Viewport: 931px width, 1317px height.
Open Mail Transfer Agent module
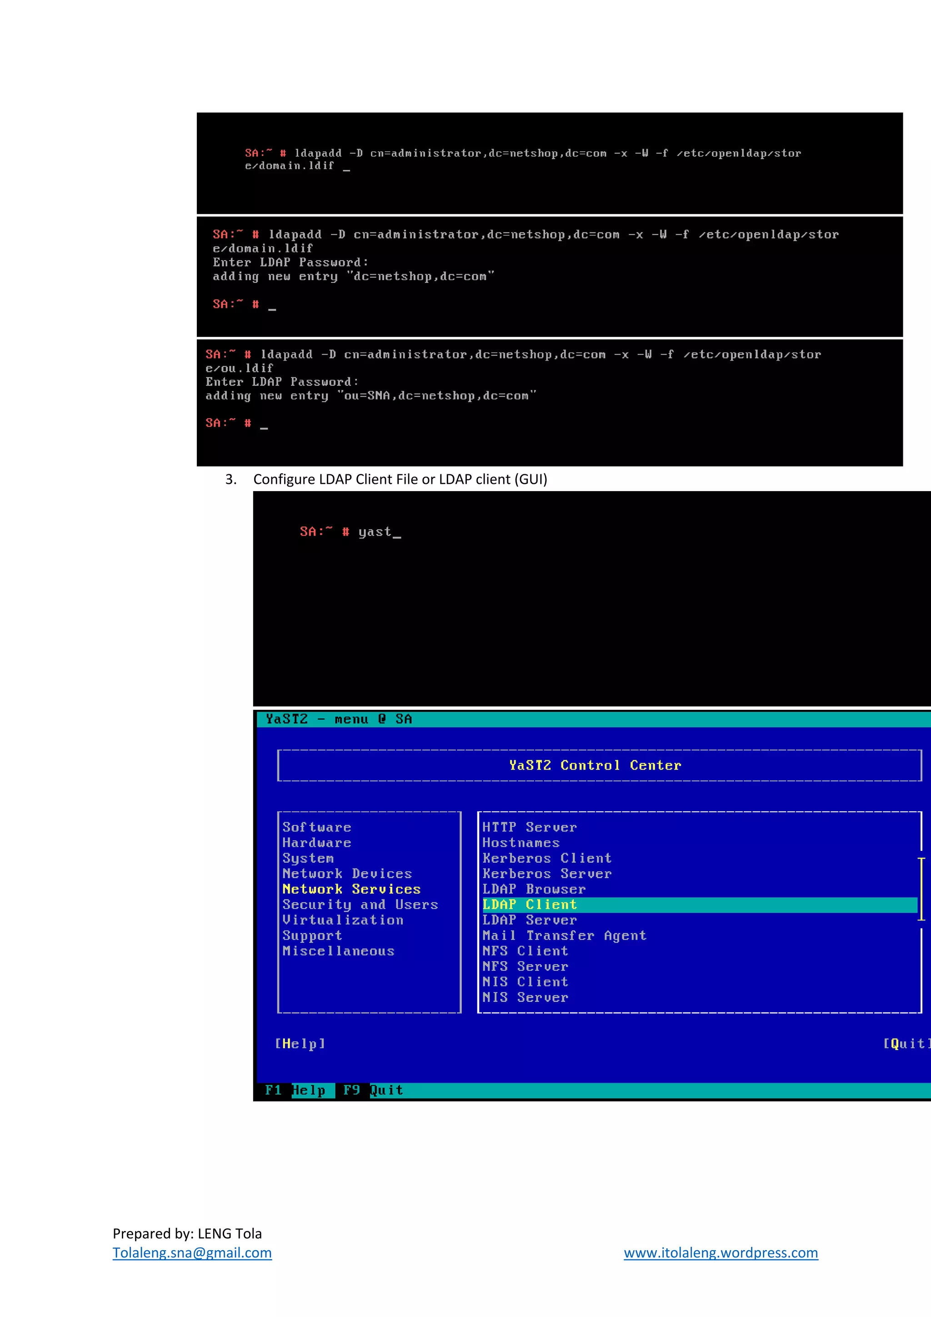click(564, 935)
